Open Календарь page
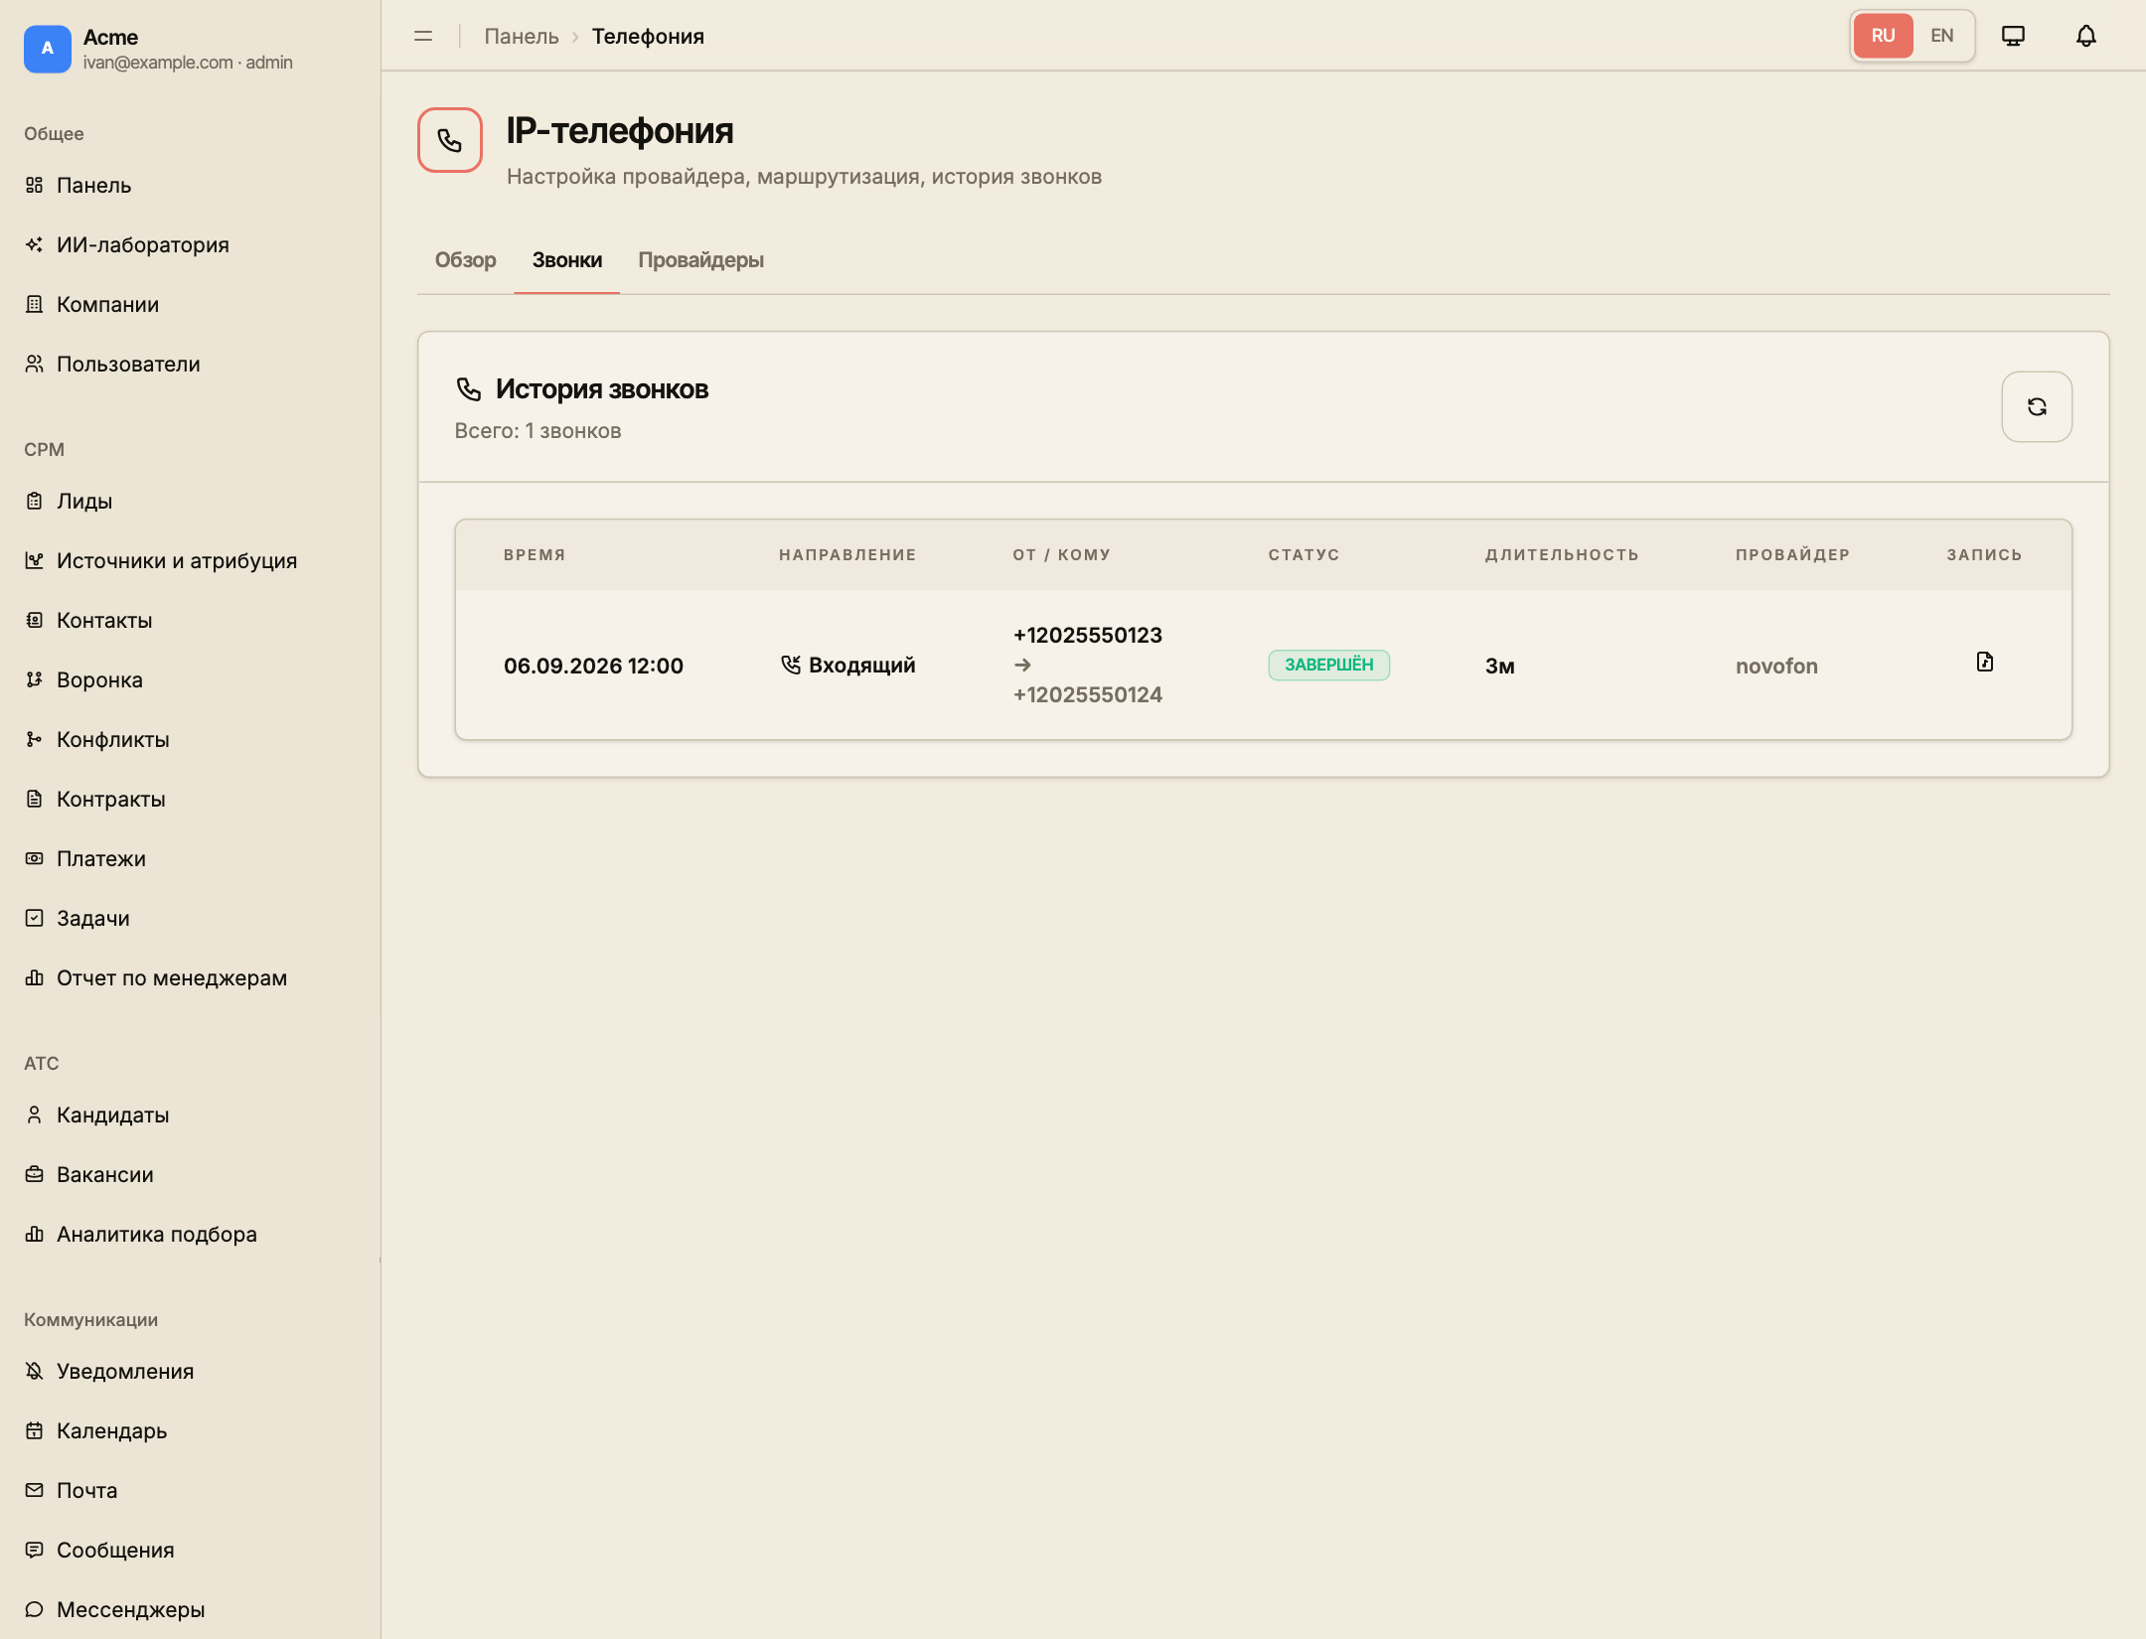Screen dimensions: 2146x1639 click(x=190, y=1431)
